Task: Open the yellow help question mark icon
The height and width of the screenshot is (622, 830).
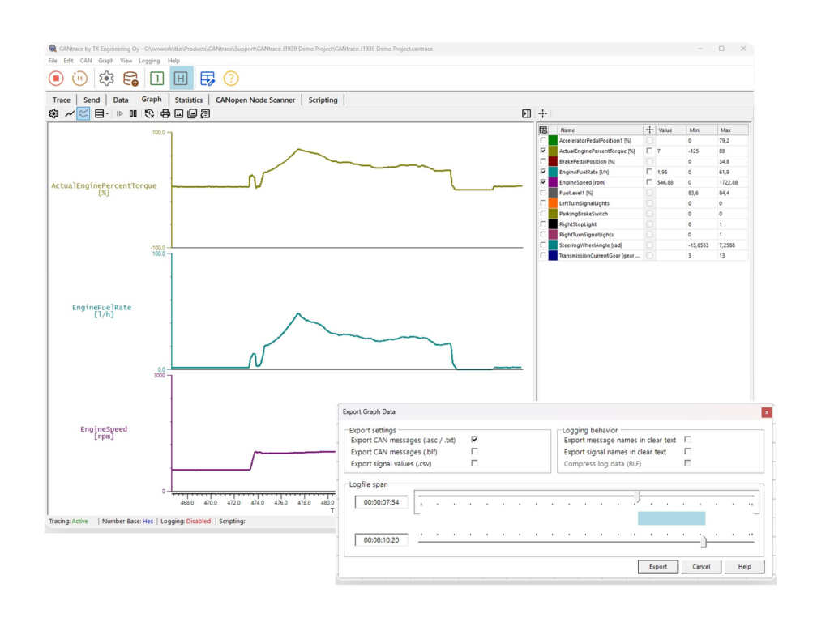Action: click(x=231, y=79)
